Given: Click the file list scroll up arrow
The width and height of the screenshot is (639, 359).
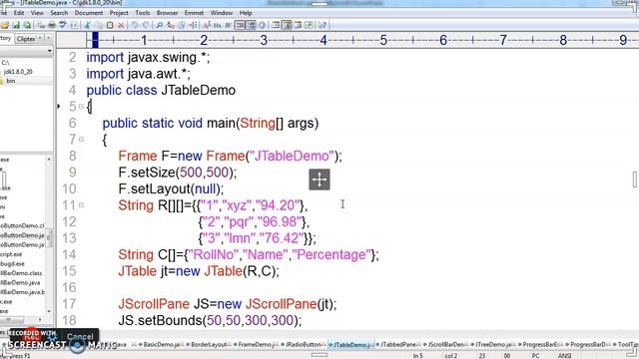Looking at the screenshot, I should (49, 160).
